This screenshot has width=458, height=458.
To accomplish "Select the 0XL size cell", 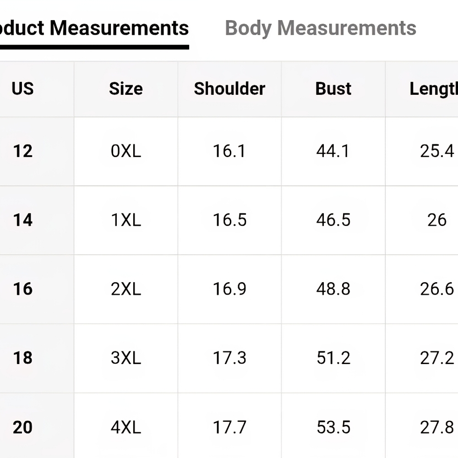I will [x=126, y=151].
